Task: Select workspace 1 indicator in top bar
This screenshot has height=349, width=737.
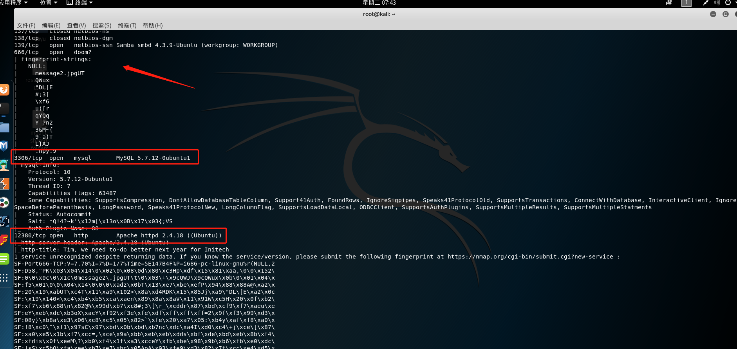Action: pyautogui.click(x=686, y=3)
